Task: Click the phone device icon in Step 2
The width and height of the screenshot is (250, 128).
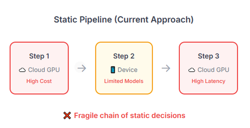Action: pos(113,70)
